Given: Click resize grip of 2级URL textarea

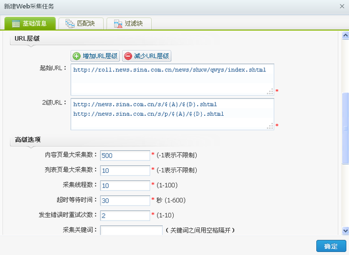Looking at the screenshot, I should (x=270, y=126).
